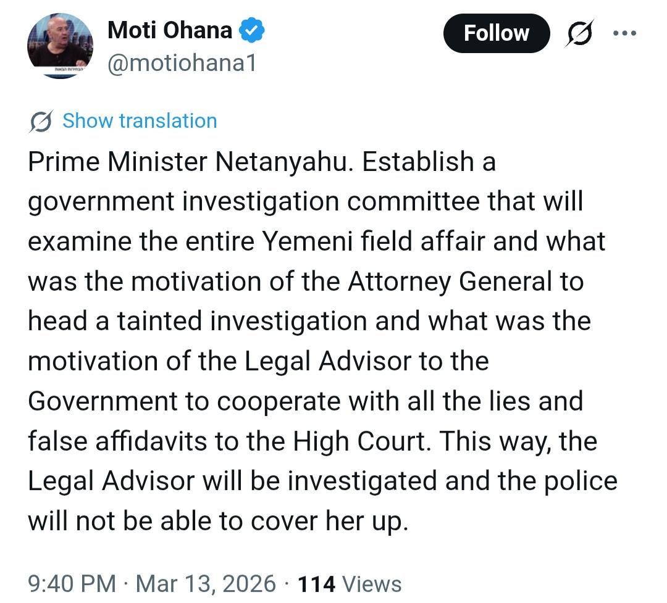Click the Mar 13, 2026 date
This screenshot has width=667, height=603.
(206, 583)
